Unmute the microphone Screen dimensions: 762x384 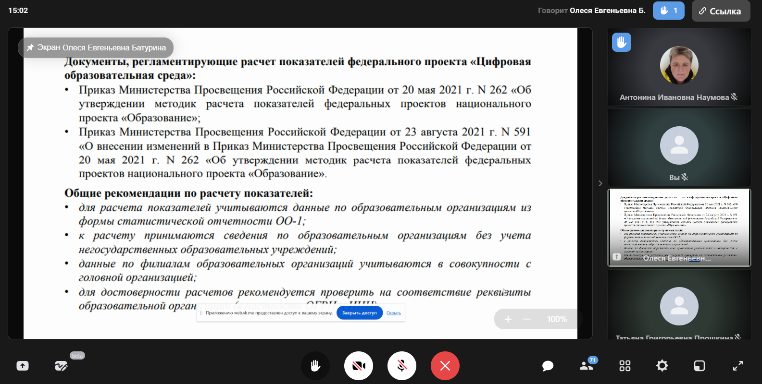click(402, 366)
